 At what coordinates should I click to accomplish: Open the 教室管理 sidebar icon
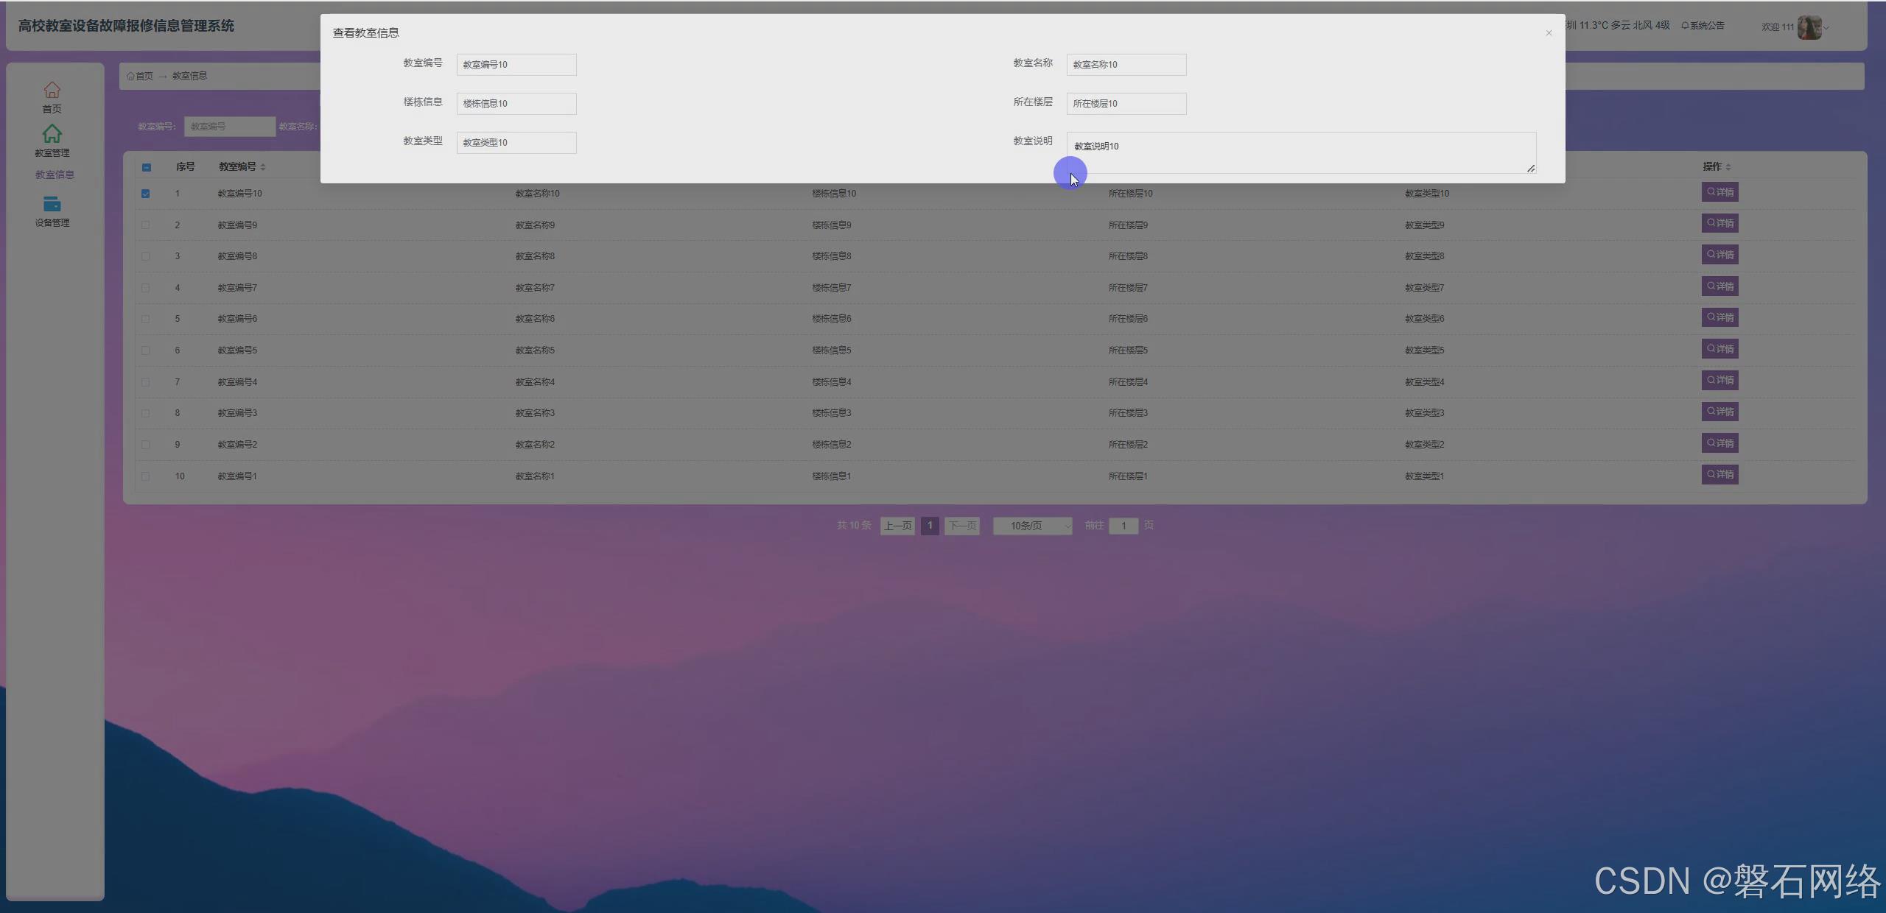pos(52,135)
